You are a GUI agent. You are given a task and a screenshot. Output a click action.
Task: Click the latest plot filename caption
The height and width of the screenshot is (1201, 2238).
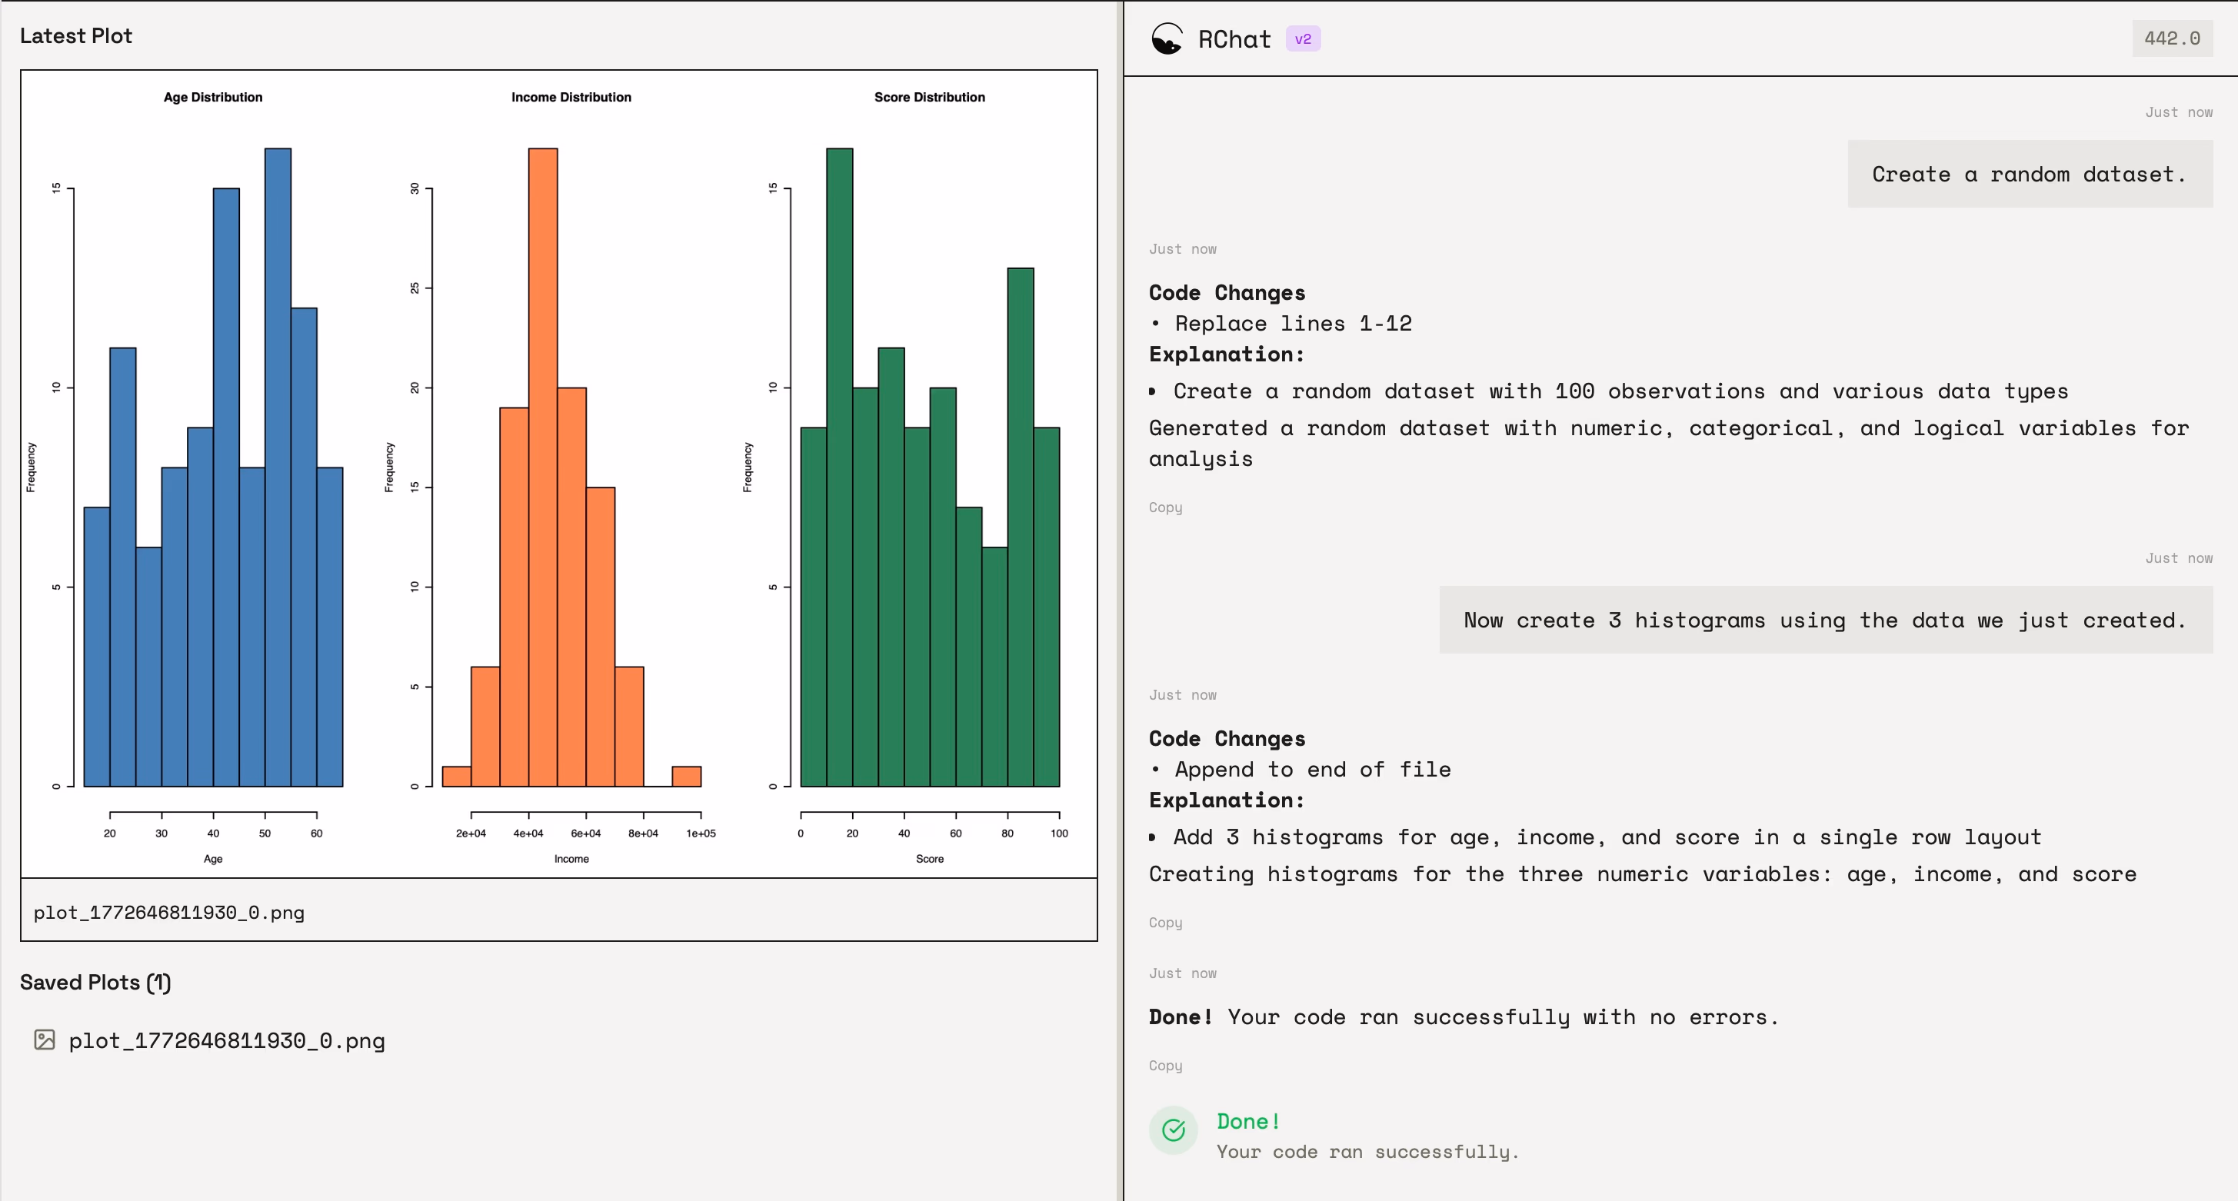[x=168, y=912]
